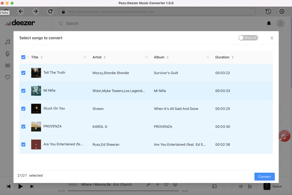Open Favorites heart in the left sidebar
Image resolution: width=292 pixels, height=195 pixels.
pos(8,77)
